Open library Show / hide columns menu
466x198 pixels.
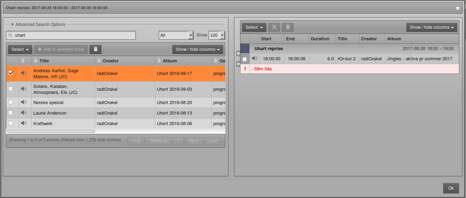pyautogui.click(x=198, y=49)
